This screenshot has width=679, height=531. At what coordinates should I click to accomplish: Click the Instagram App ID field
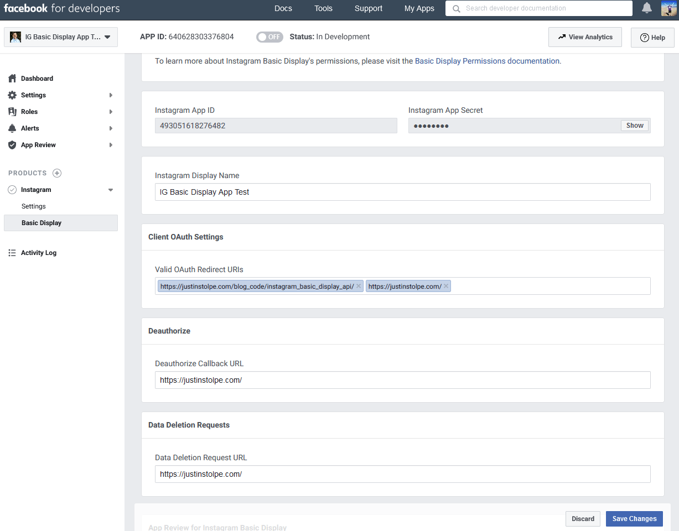pyautogui.click(x=276, y=126)
